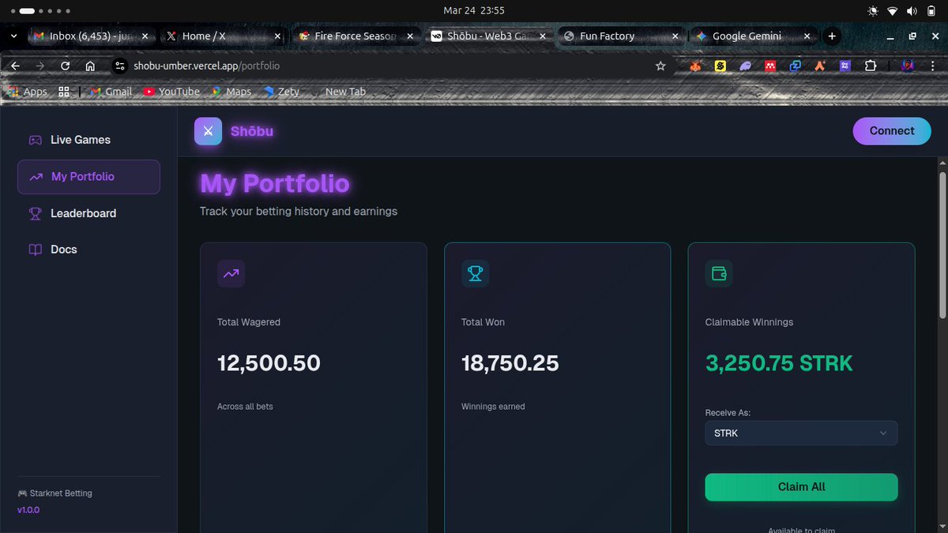
Task: Close the Google Gemini tab
Action: pos(807,36)
